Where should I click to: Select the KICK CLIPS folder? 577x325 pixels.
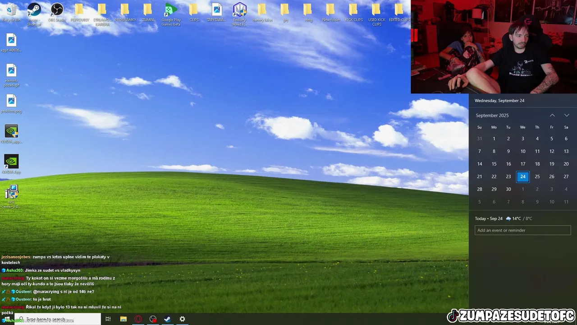[354, 13]
